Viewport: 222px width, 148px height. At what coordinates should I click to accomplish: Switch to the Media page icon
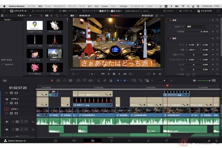point(55,140)
